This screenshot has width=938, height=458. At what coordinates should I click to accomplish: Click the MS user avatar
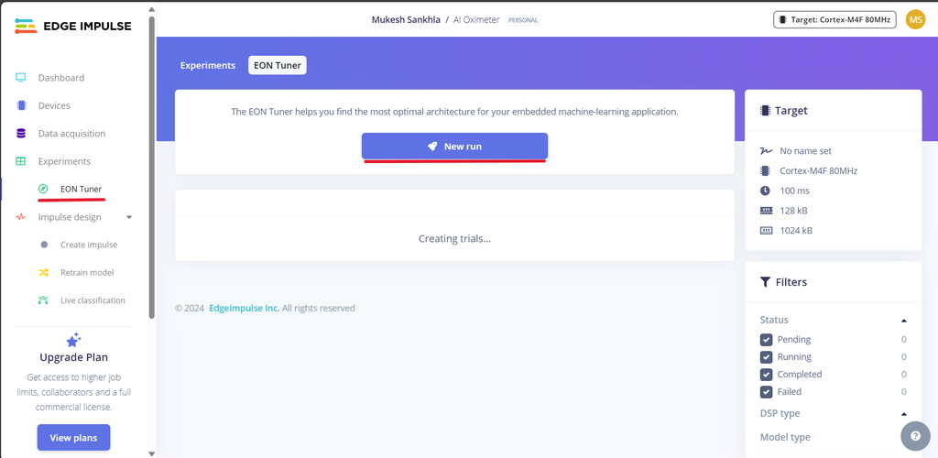pos(915,19)
